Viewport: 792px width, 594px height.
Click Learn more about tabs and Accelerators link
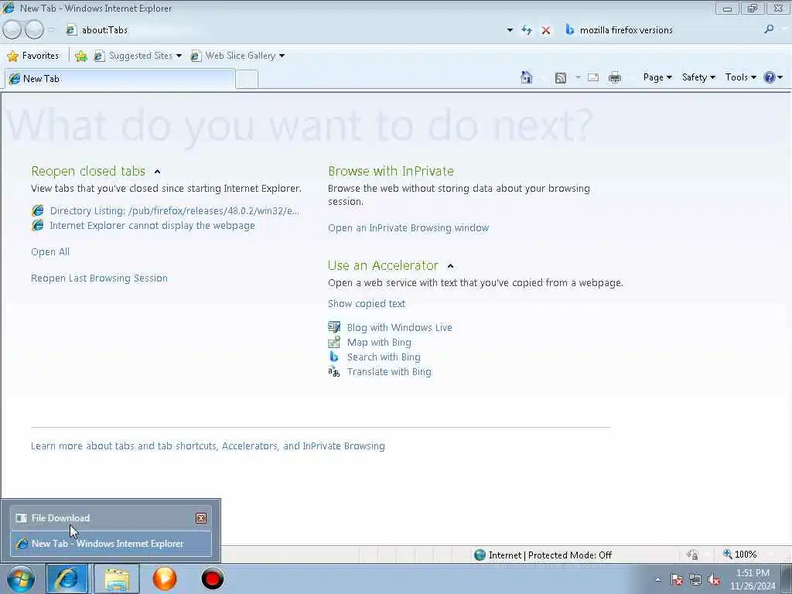point(207,446)
